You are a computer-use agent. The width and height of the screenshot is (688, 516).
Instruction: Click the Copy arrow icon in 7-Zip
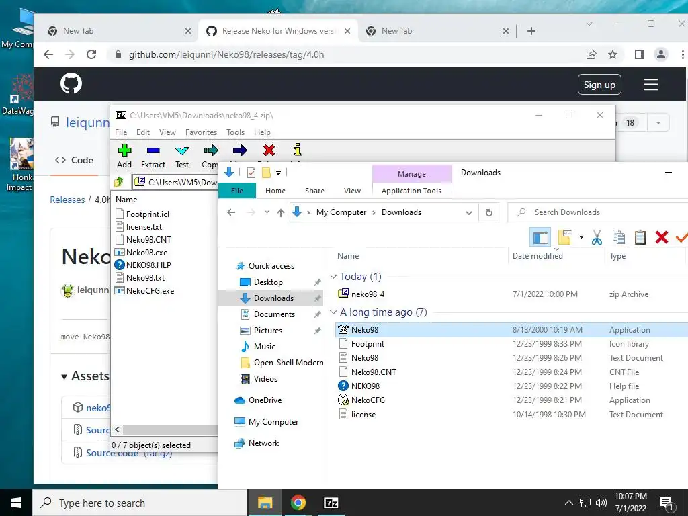[211, 150]
